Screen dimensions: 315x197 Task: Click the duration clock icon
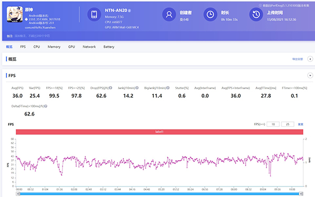[211, 15]
